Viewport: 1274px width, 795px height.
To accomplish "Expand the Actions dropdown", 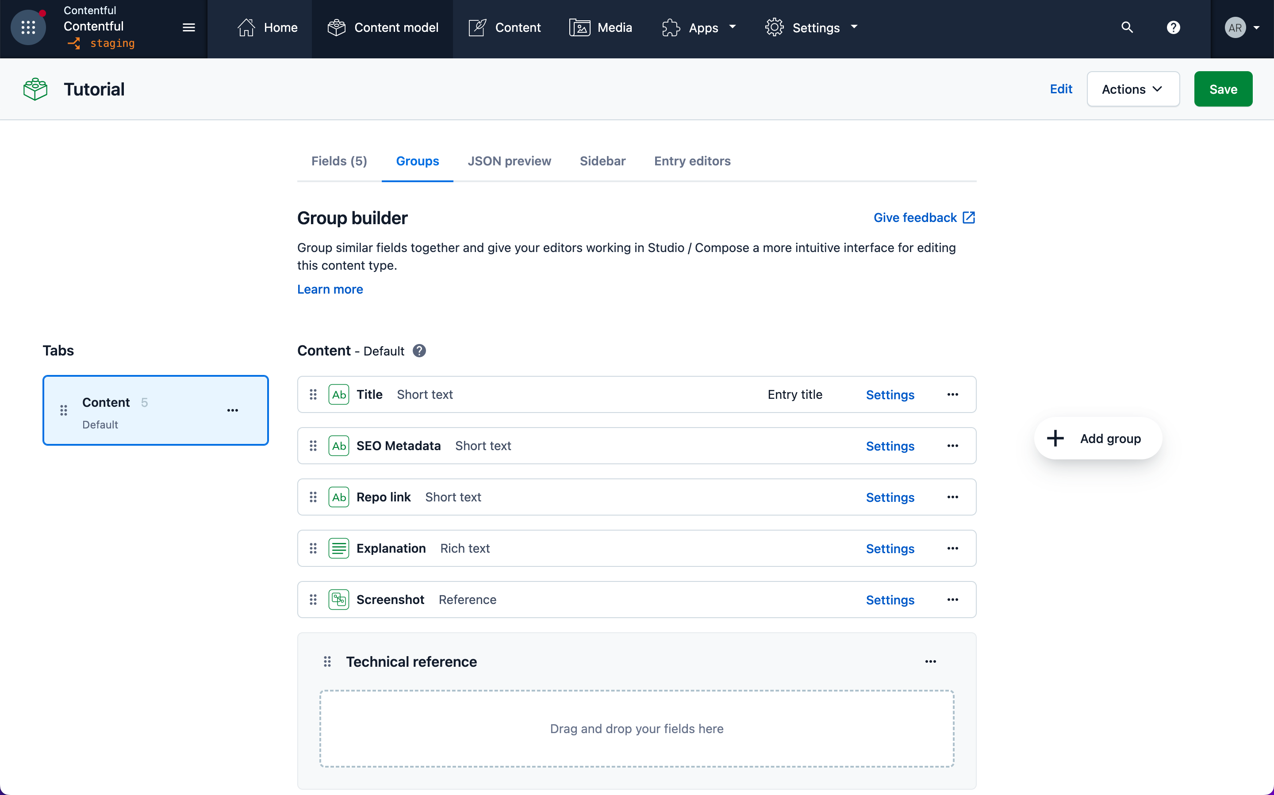I will click(x=1133, y=89).
